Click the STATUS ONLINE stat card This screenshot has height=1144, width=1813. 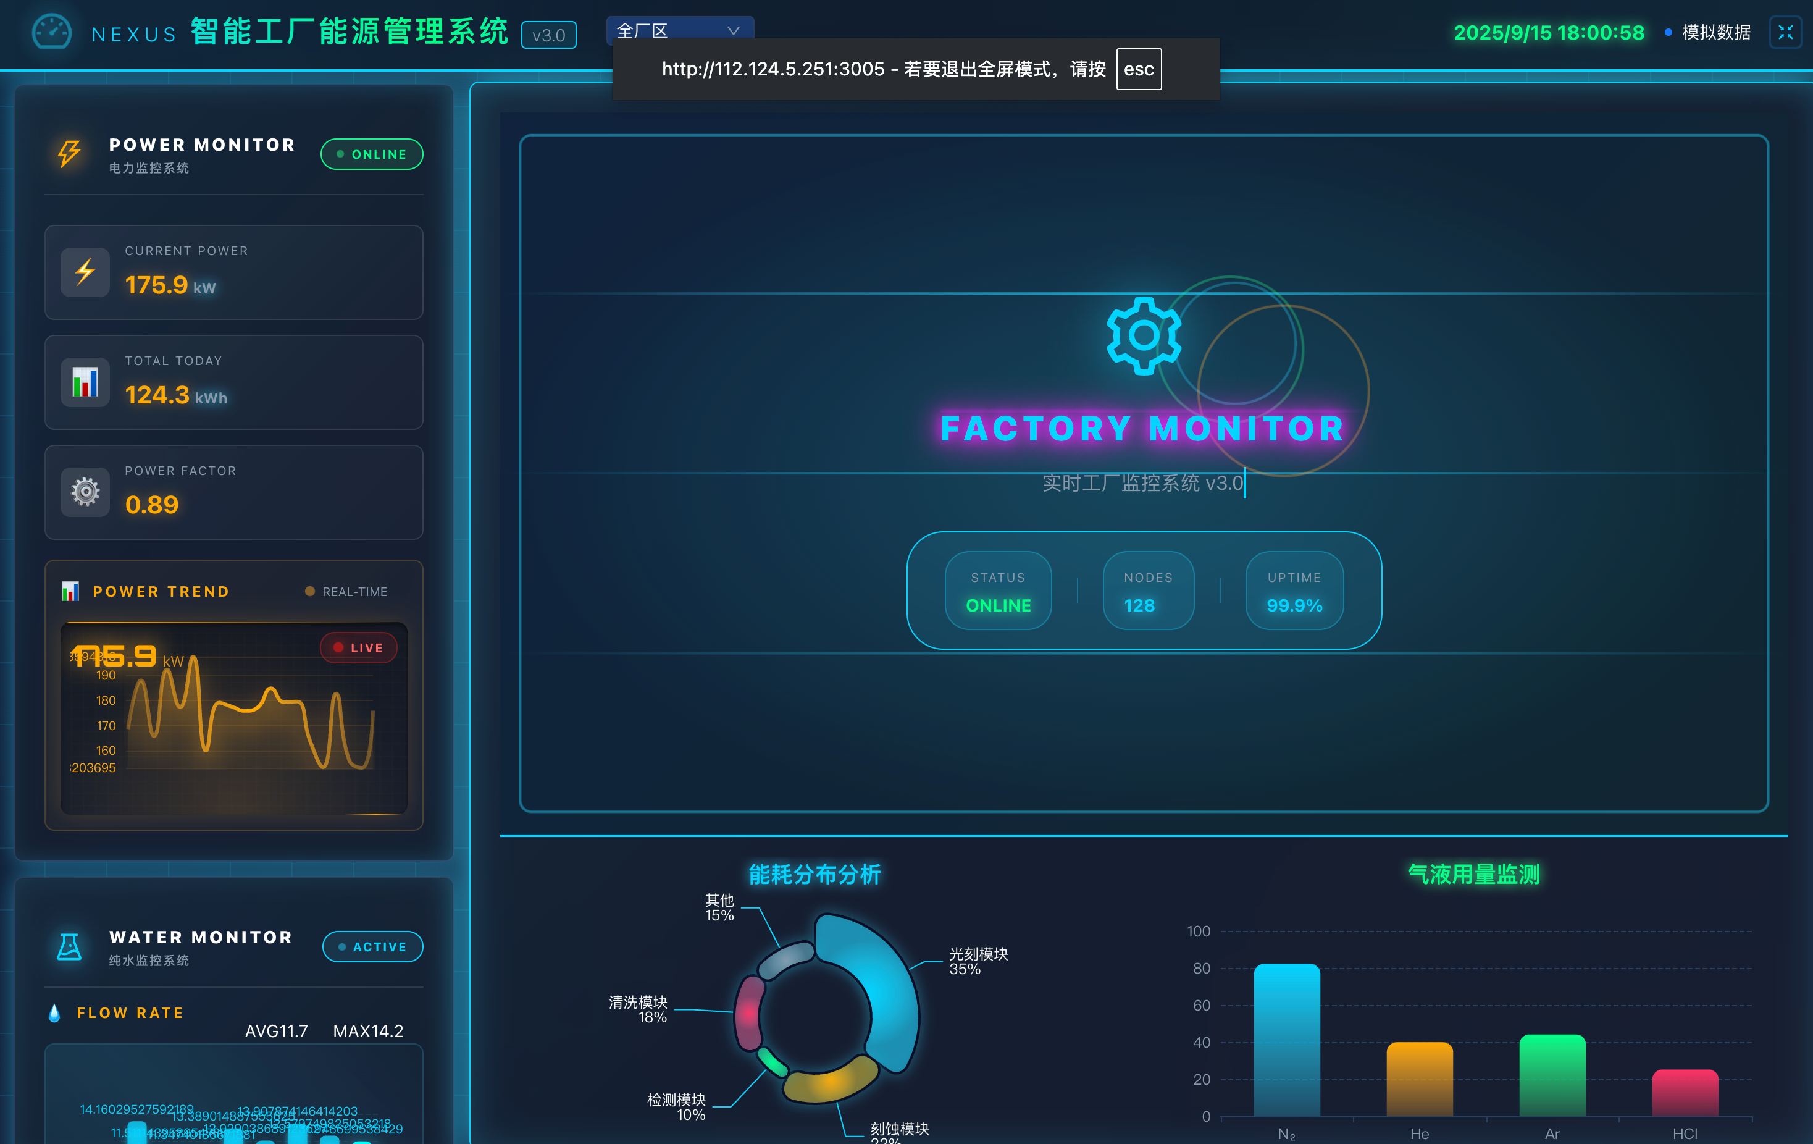[998, 591]
